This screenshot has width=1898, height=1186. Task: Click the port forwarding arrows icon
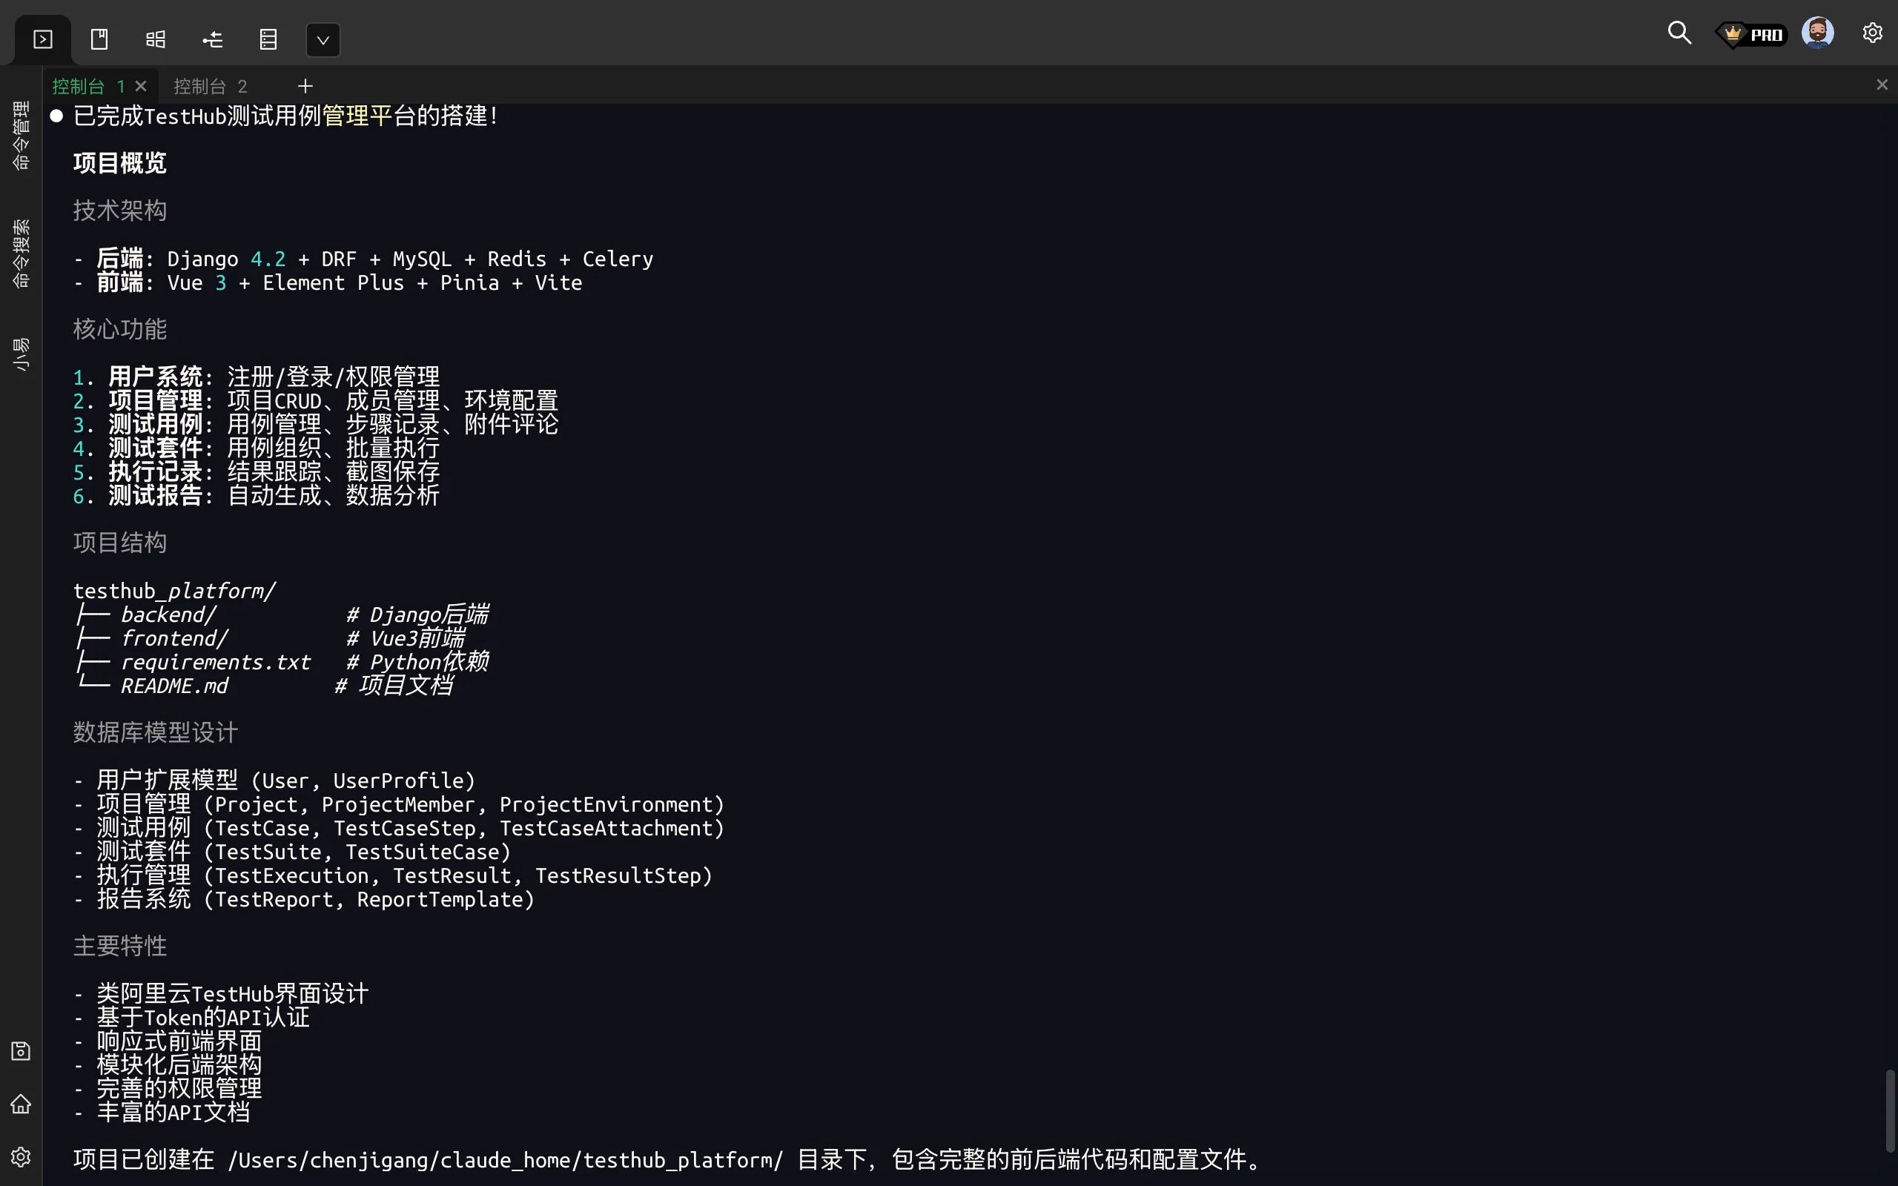(x=213, y=39)
